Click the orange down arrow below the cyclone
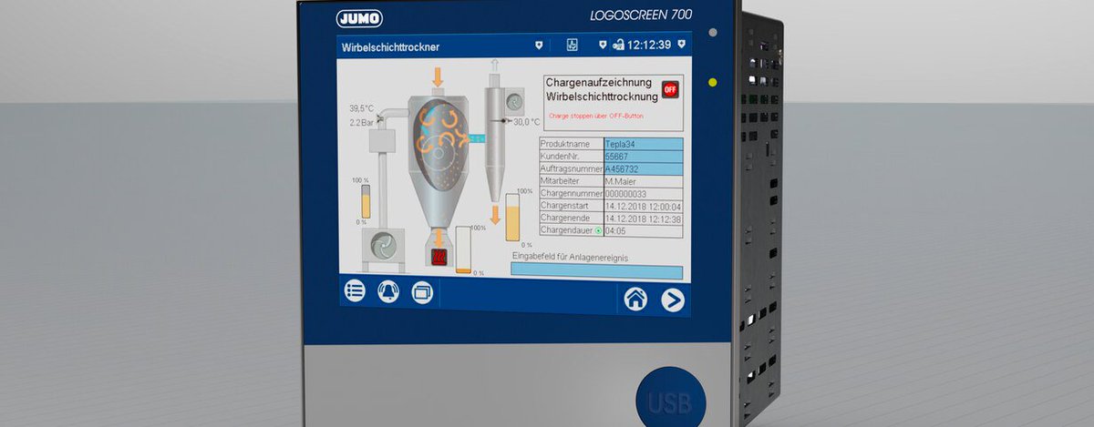The width and height of the screenshot is (1094, 427). point(495,216)
